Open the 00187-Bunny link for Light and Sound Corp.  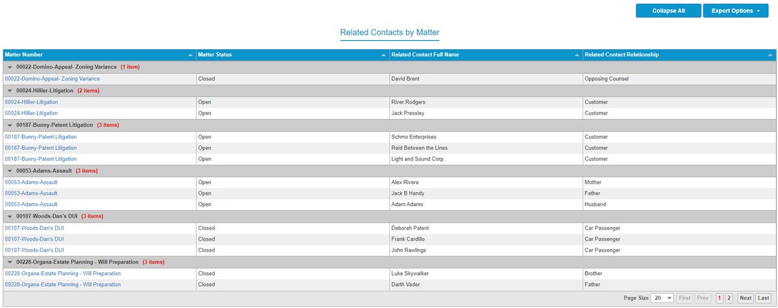41,159
